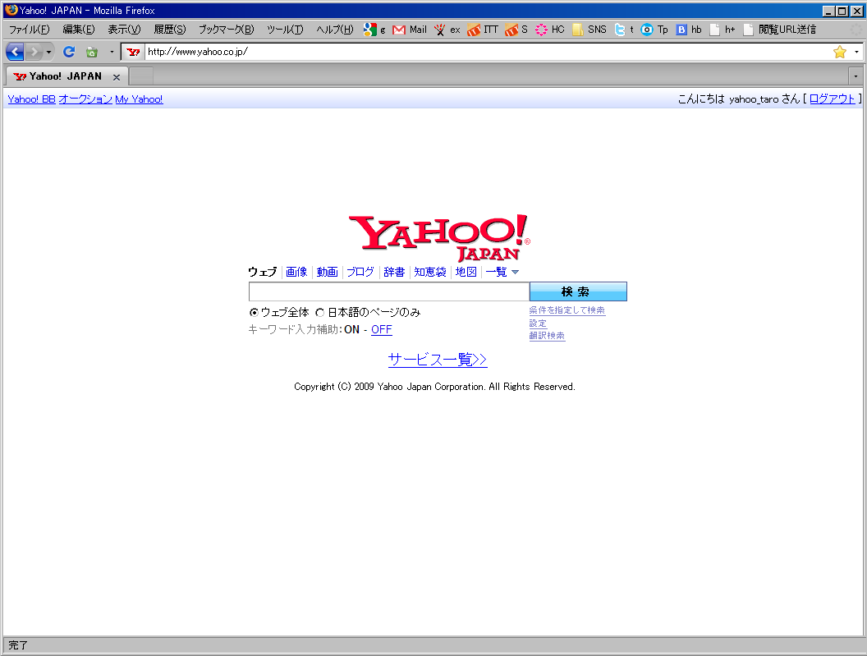
Task: Open the ex bookmark icon
Action: (447, 30)
